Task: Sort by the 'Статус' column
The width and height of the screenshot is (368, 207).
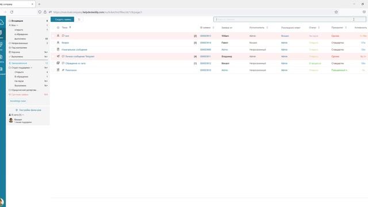Action: (319, 28)
